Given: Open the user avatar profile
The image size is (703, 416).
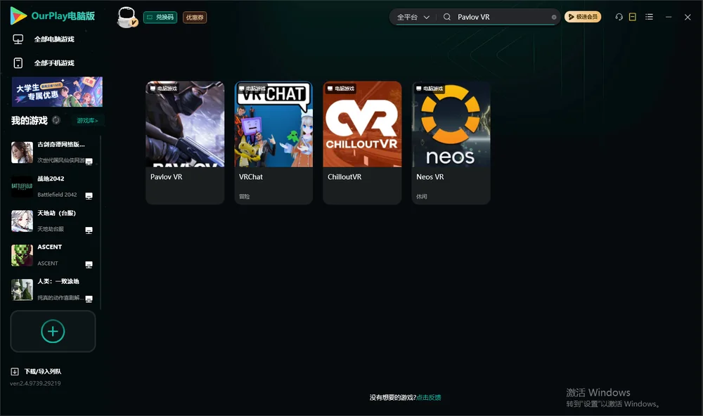Looking at the screenshot, I should [x=127, y=17].
